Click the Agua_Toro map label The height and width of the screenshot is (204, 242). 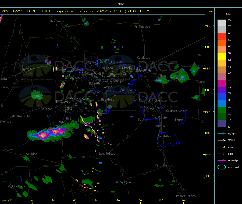coord(29,69)
